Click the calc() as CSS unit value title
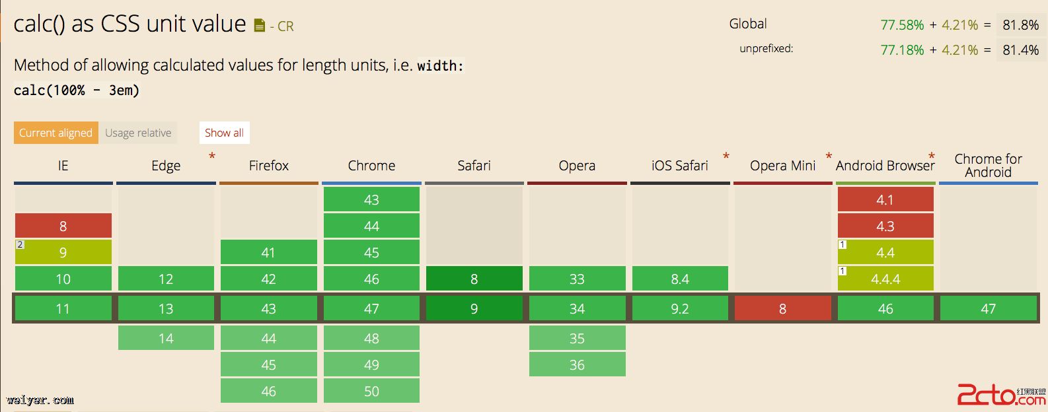 coord(130,24)
